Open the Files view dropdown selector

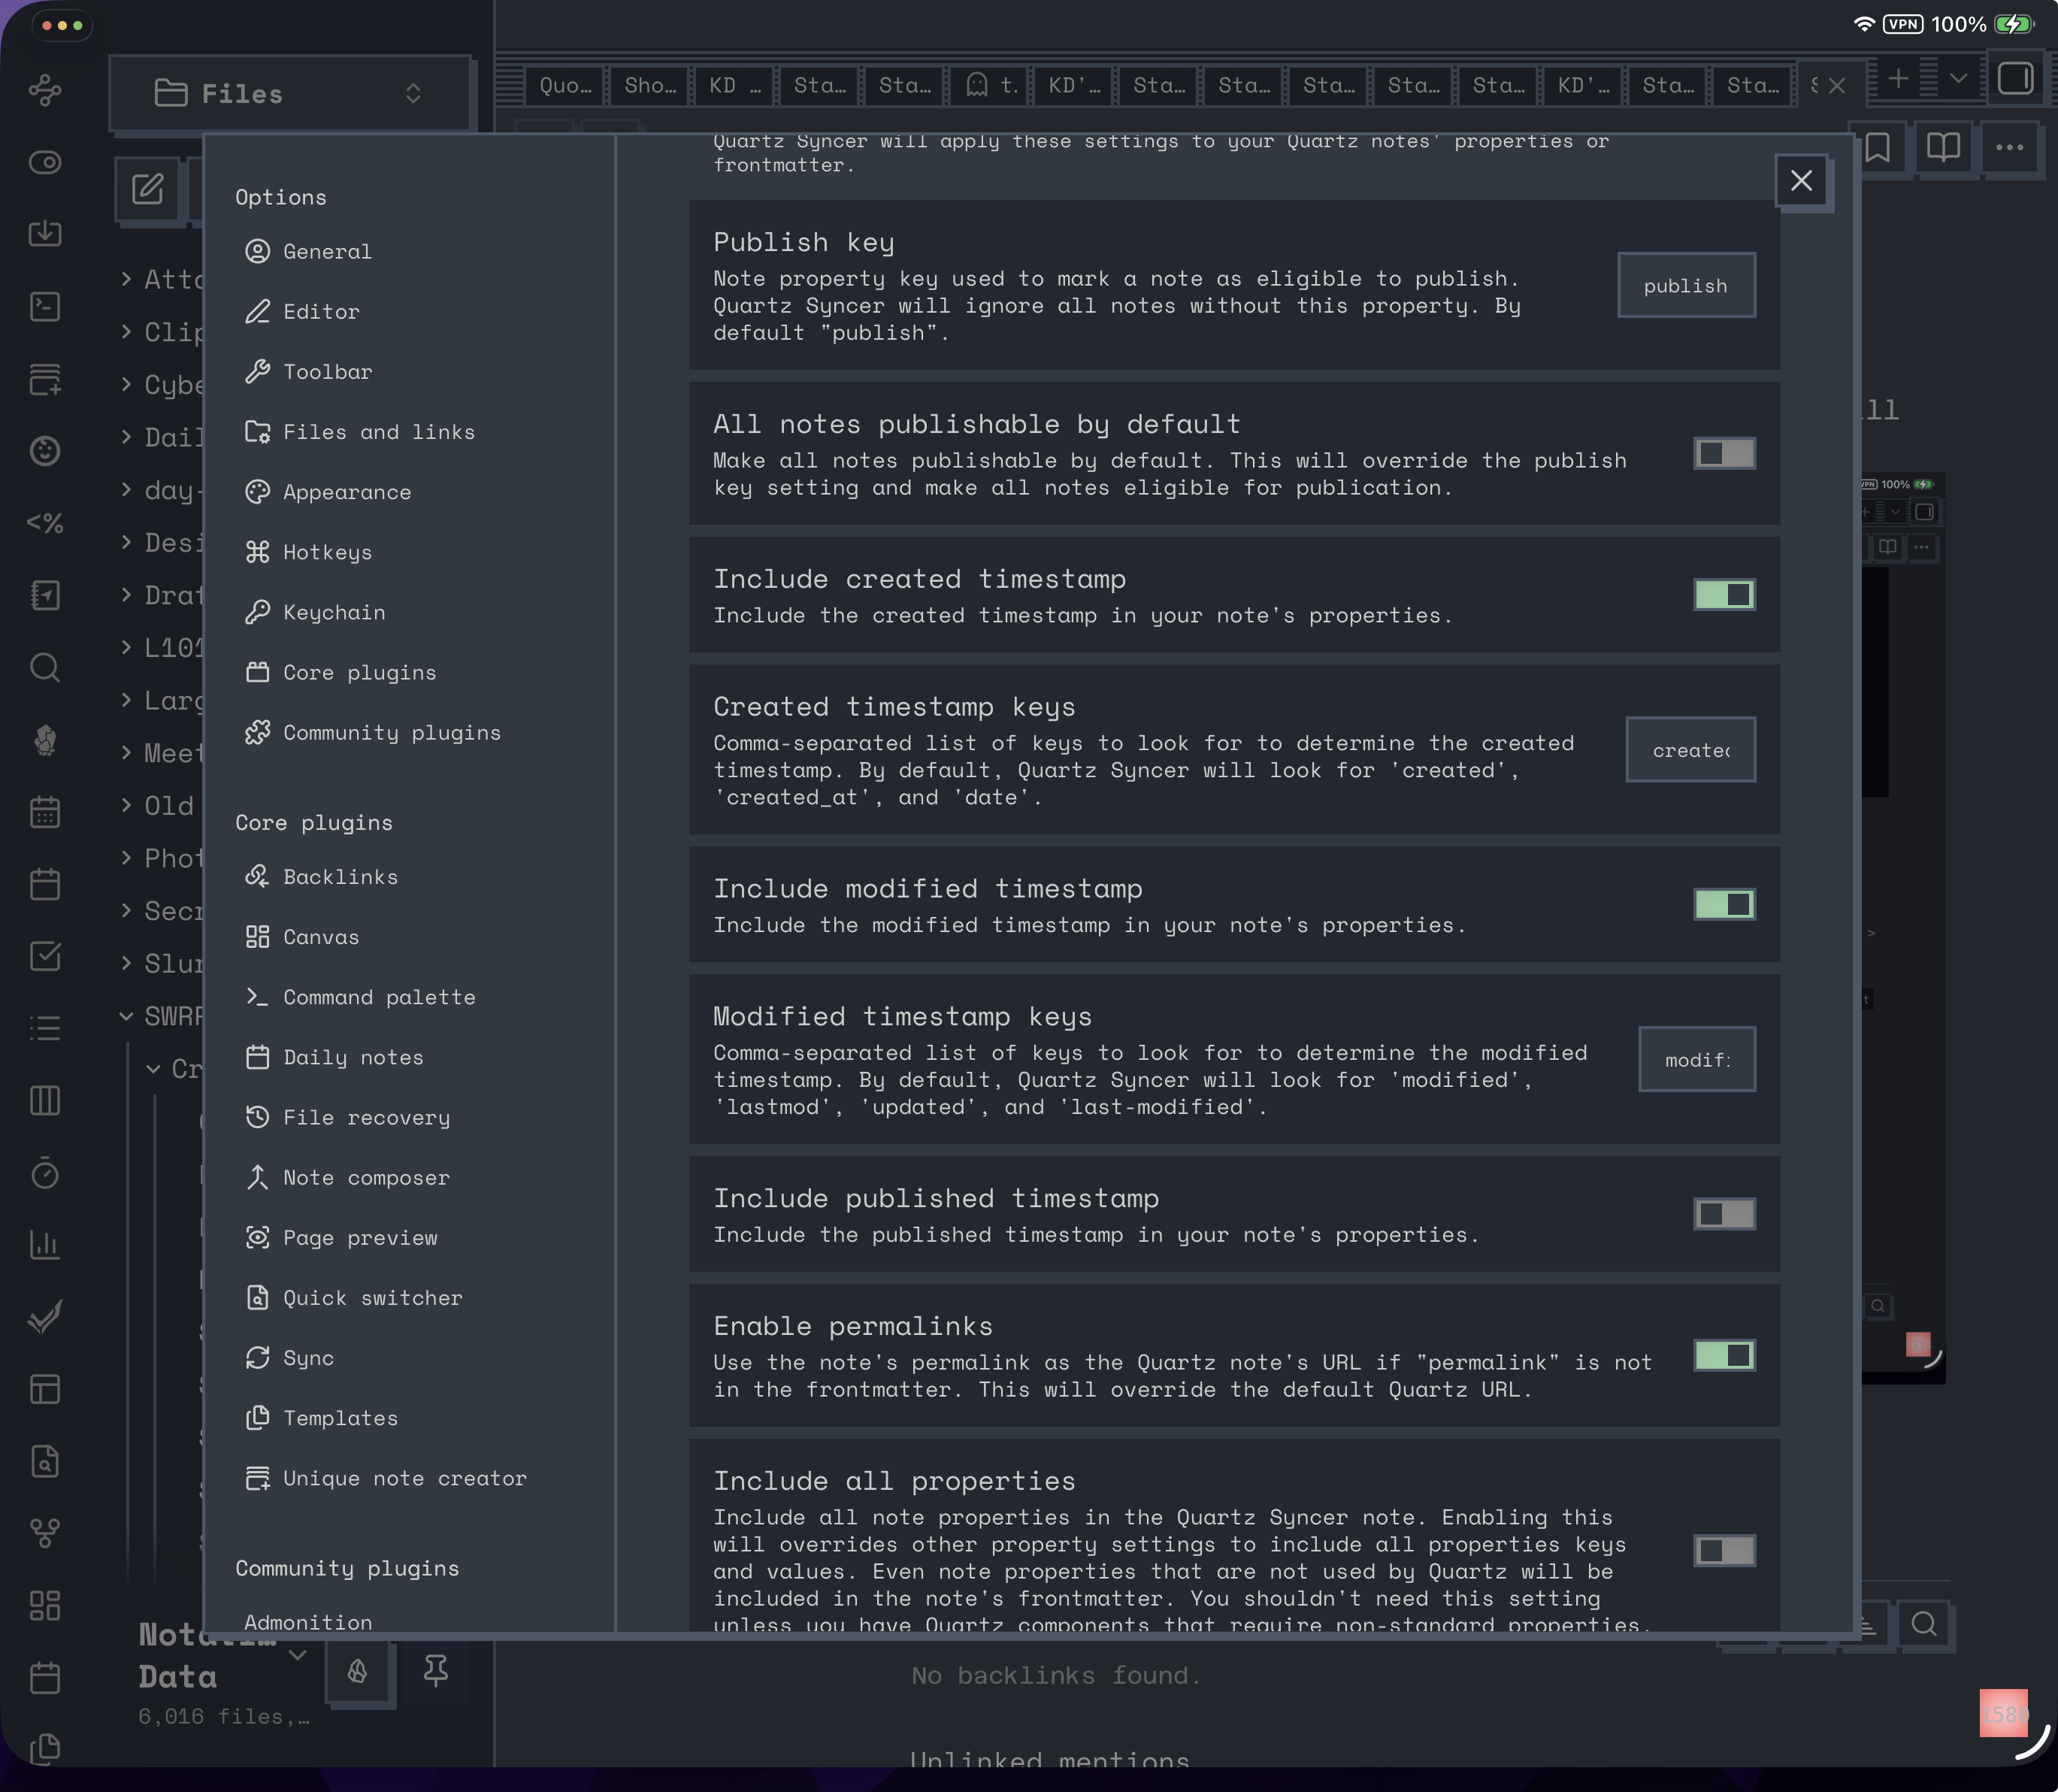coord(289,94)
